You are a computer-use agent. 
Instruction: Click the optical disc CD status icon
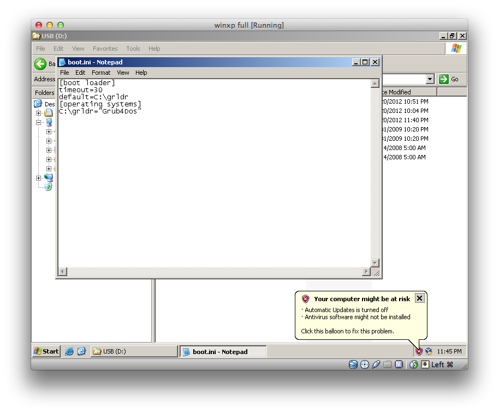pos(365,364)
